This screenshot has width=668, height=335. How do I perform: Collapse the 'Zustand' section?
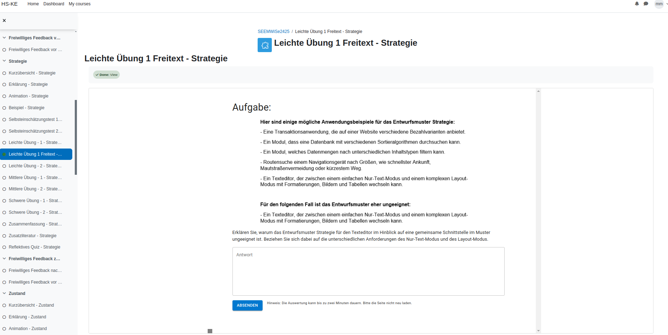click(x=4, y=293)
